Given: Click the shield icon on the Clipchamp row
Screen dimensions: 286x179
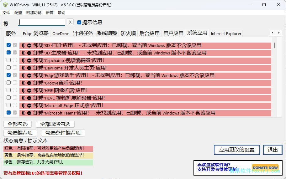Looking at the screenshot, I should click(x=23, y=60).
